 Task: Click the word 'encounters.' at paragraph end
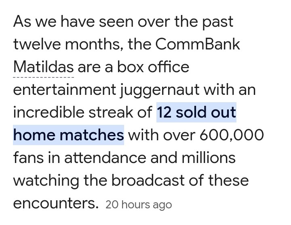tap(56, 203)
